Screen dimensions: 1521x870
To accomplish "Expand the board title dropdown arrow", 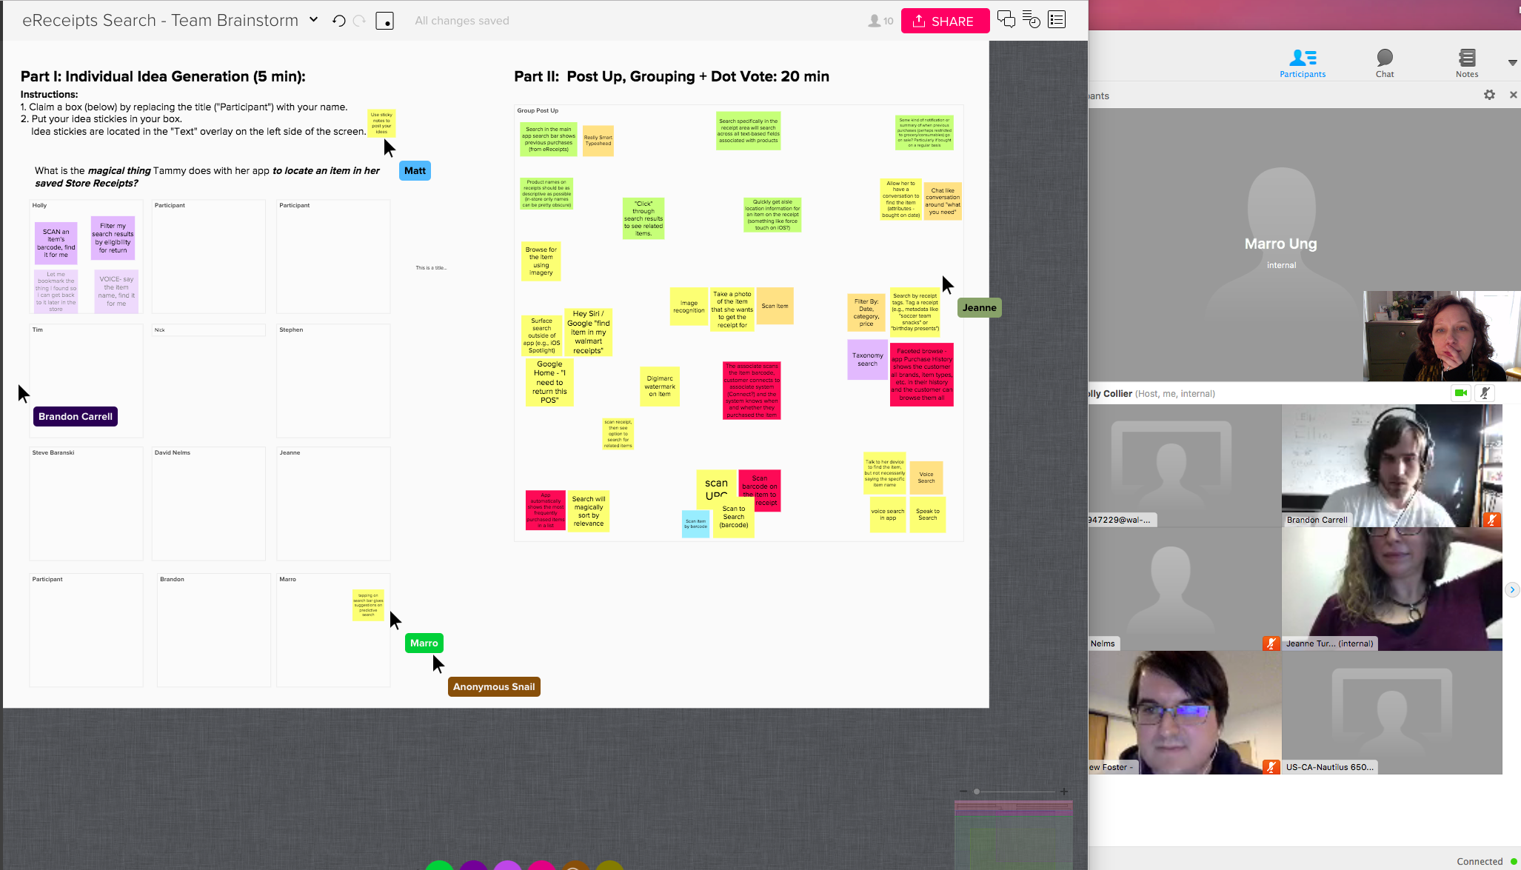I will 313,20.
